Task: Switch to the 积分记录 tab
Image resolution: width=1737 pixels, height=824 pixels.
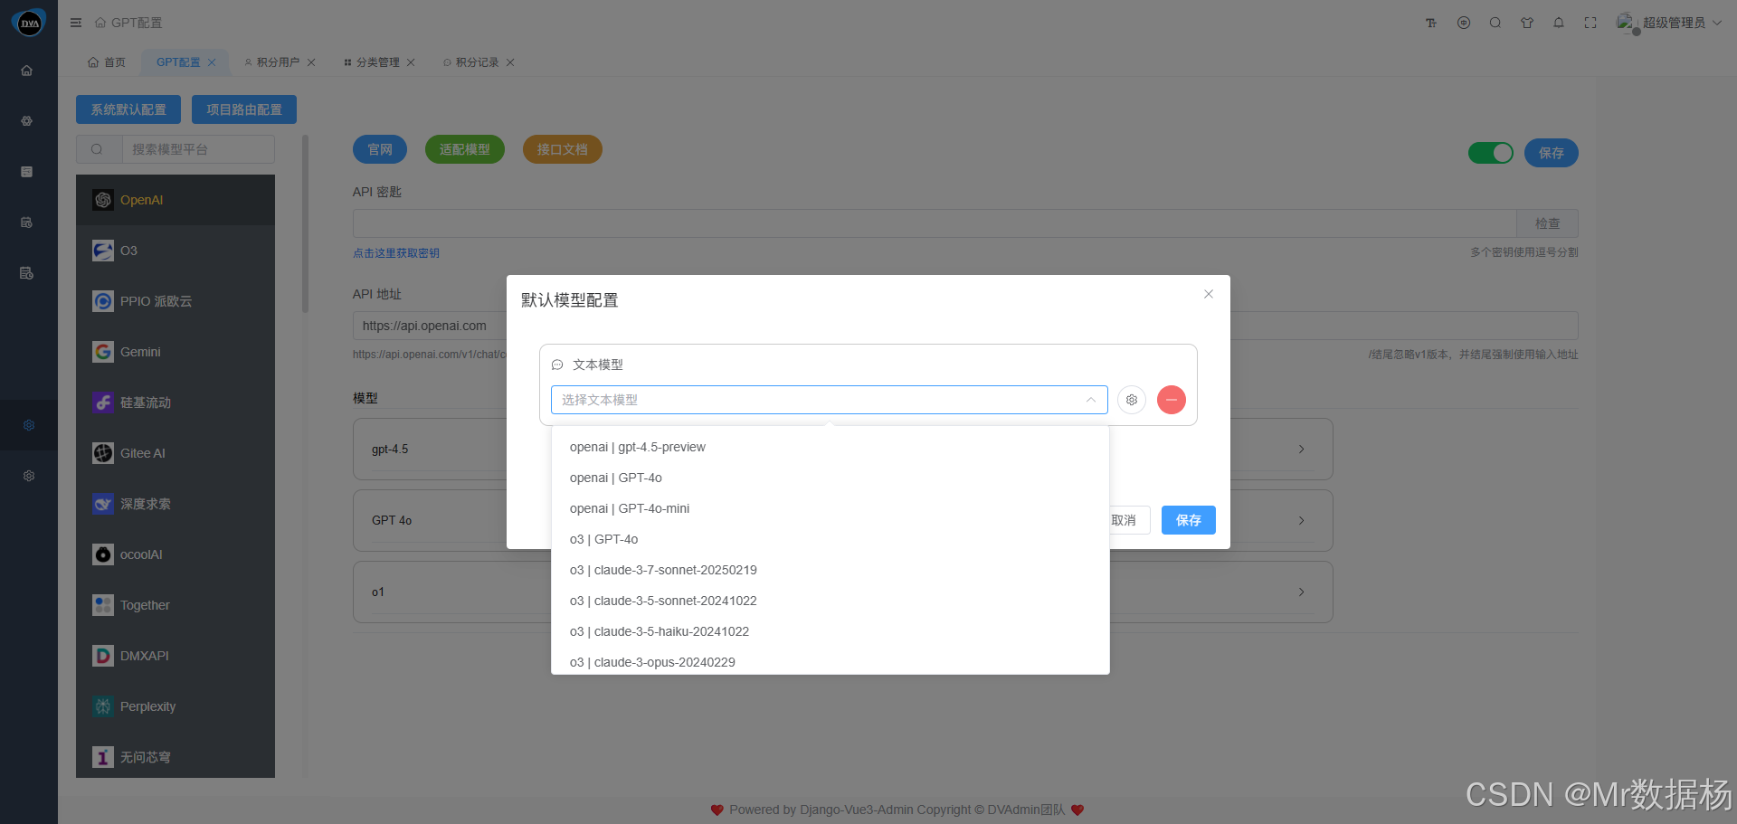Action: [x=478, y=62]
